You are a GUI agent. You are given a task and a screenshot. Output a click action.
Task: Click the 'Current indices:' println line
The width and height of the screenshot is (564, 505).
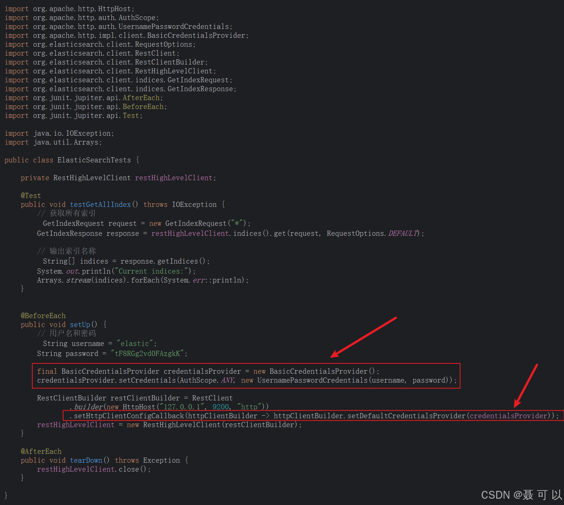[117, 271]
